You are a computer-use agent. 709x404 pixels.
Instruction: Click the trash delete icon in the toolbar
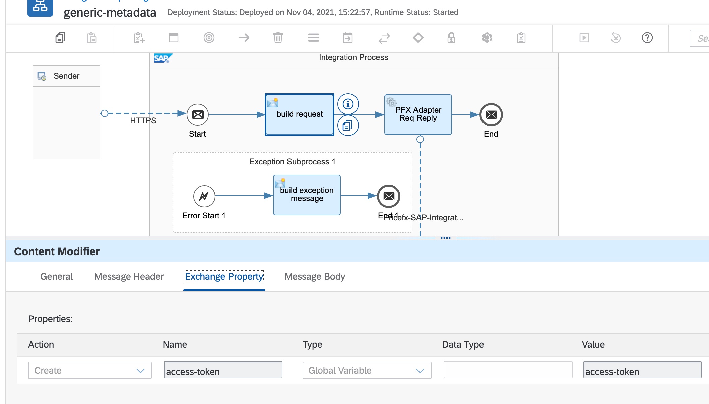coord(278,38)
